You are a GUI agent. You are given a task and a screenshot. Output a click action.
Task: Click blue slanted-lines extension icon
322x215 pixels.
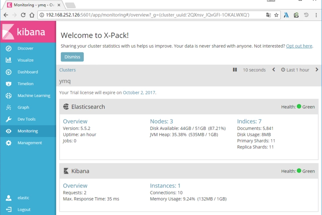(x=286, y=15)
